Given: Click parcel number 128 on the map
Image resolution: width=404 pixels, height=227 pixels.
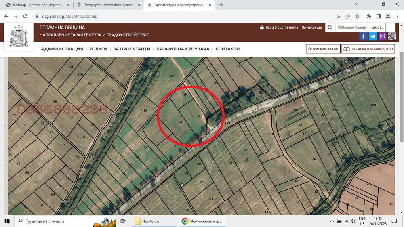Looking at the screenshot, I should pos(373,105).
